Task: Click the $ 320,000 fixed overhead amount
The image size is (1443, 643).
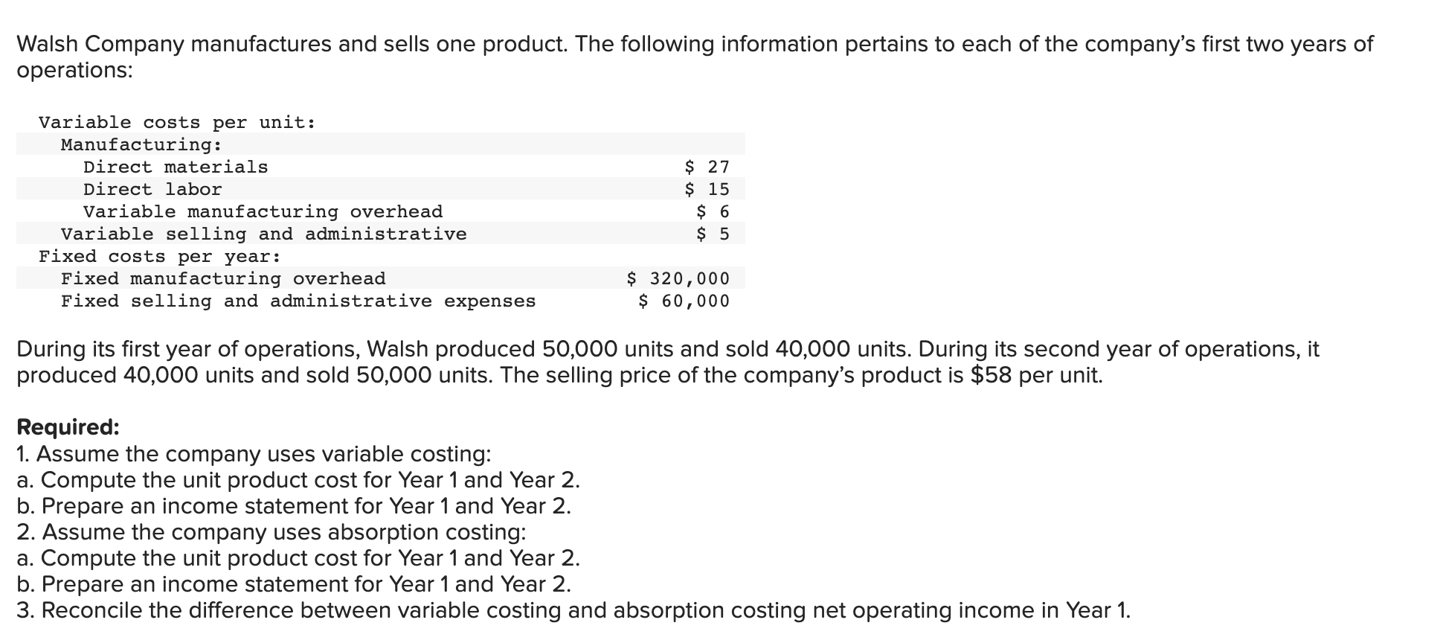Action: tap(678, 278)
